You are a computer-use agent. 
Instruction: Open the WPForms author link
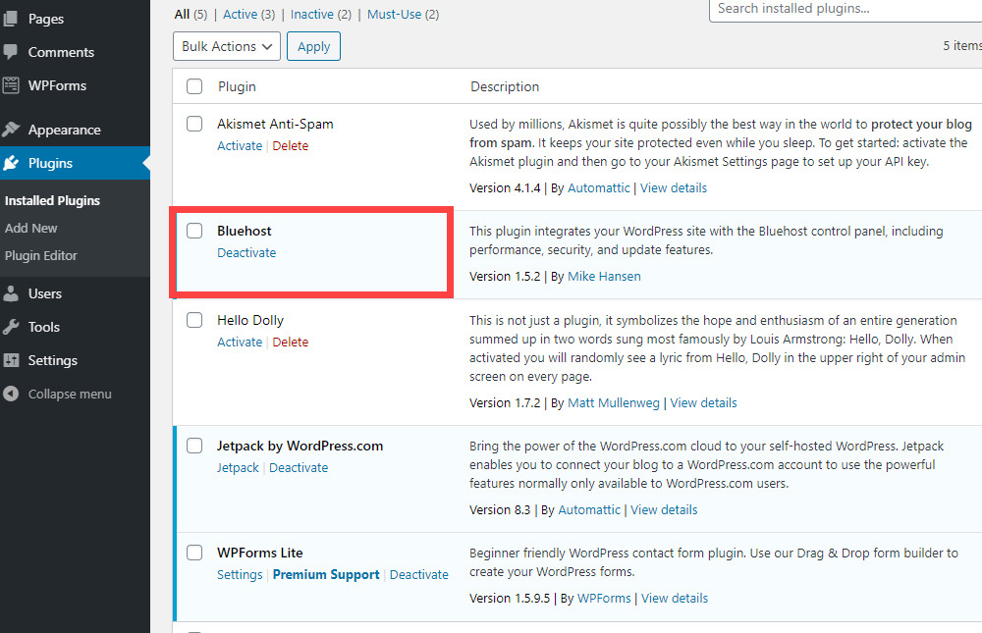604,598
